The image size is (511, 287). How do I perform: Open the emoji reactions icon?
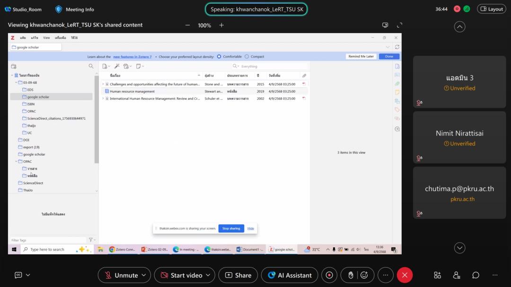click(x=364, y=275)
